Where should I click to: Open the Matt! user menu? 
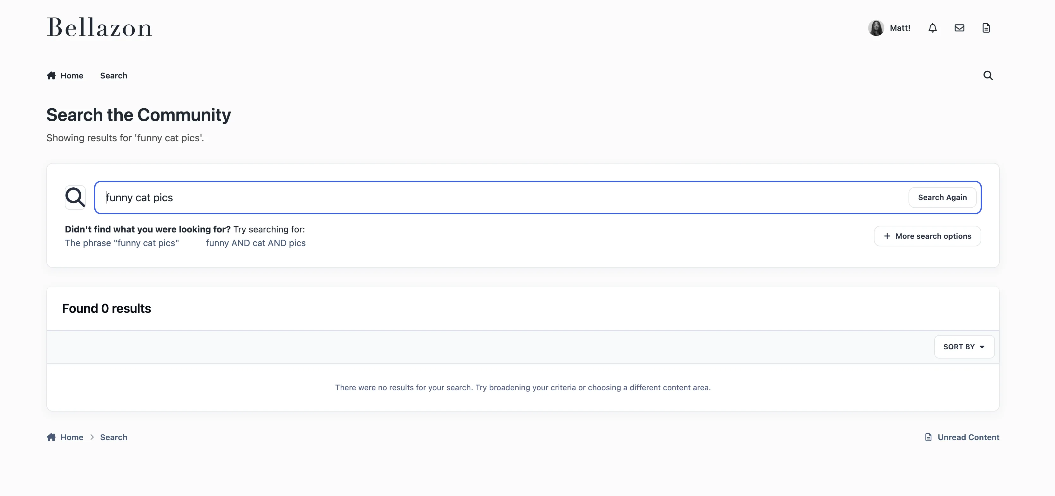pyautogui.click(x=900, y=28)
